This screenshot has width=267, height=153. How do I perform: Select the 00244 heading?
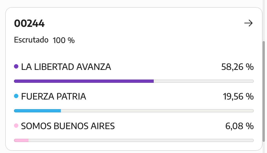[29, 23]
